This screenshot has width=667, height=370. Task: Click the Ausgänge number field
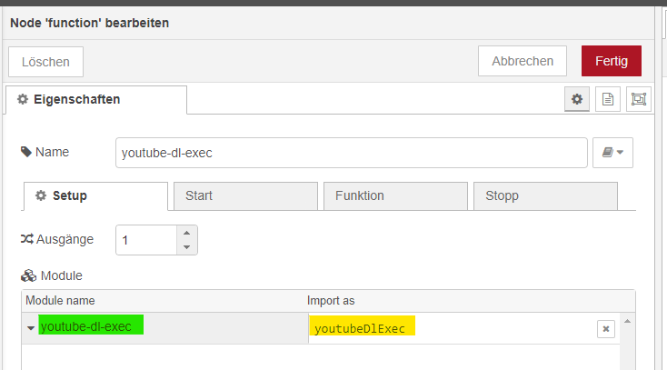point(146,240)
